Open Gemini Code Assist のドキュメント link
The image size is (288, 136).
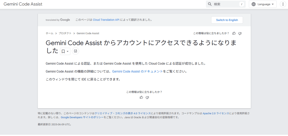click(137, 71)
